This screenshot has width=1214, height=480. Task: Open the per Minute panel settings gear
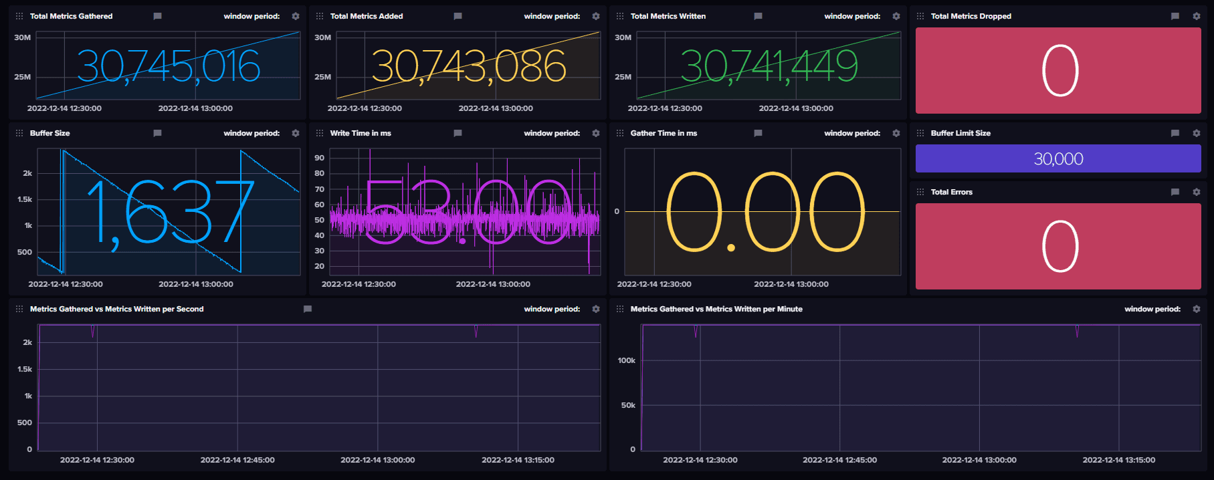point(1196,309)
